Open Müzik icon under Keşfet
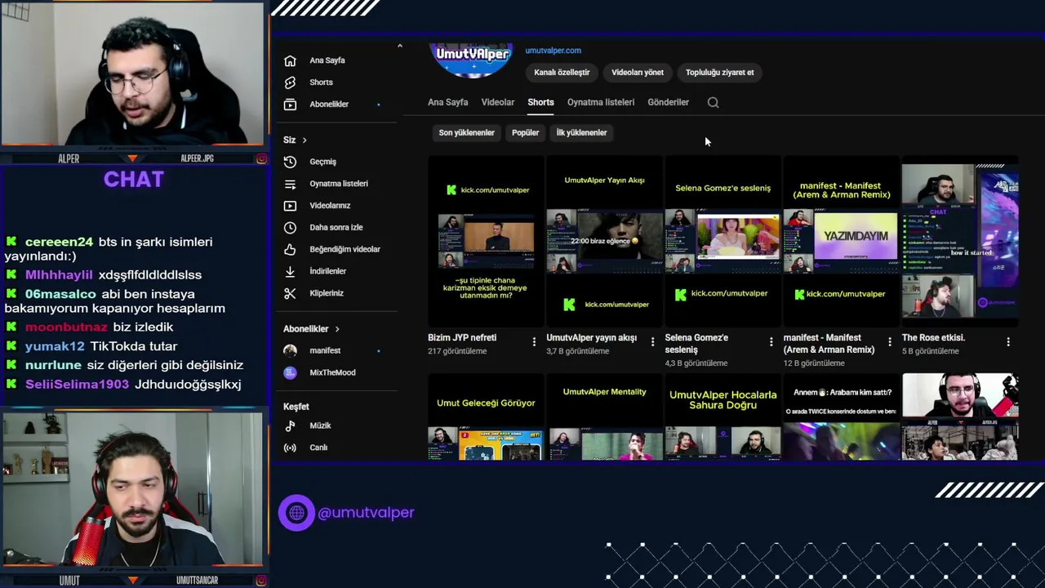Image resolution: width=1045 pixels, height=588 pixels. [290, 425]
